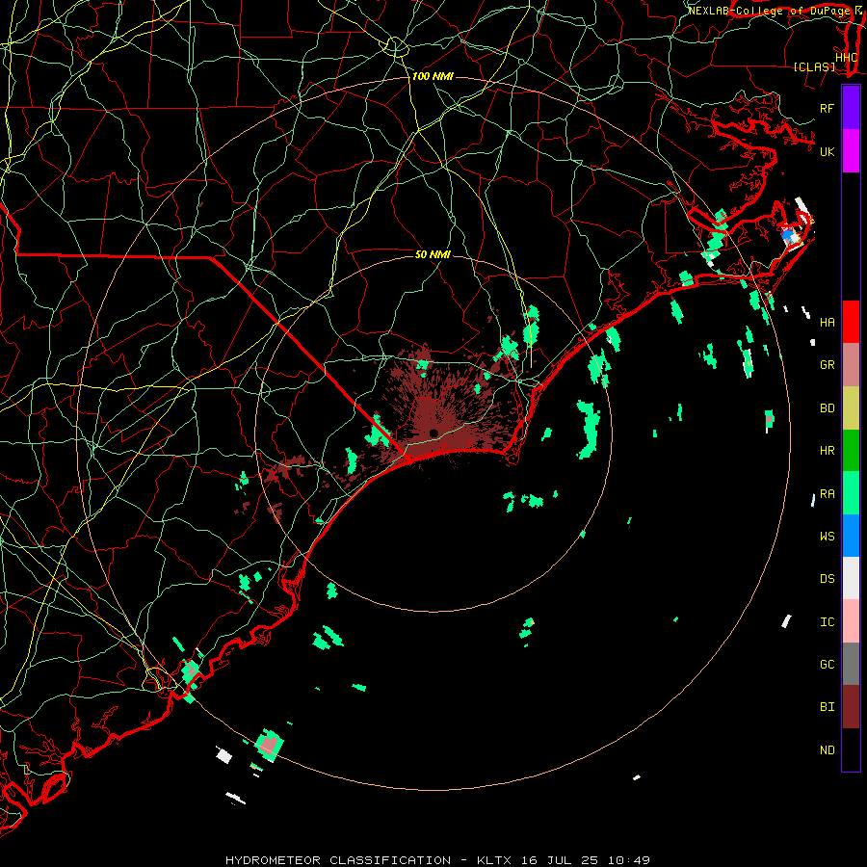
Task: Click the RF purple legend color block
Action: tap(851, 108)
